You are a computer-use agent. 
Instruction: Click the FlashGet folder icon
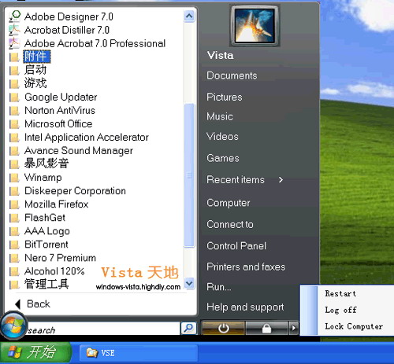click(14, 218)
